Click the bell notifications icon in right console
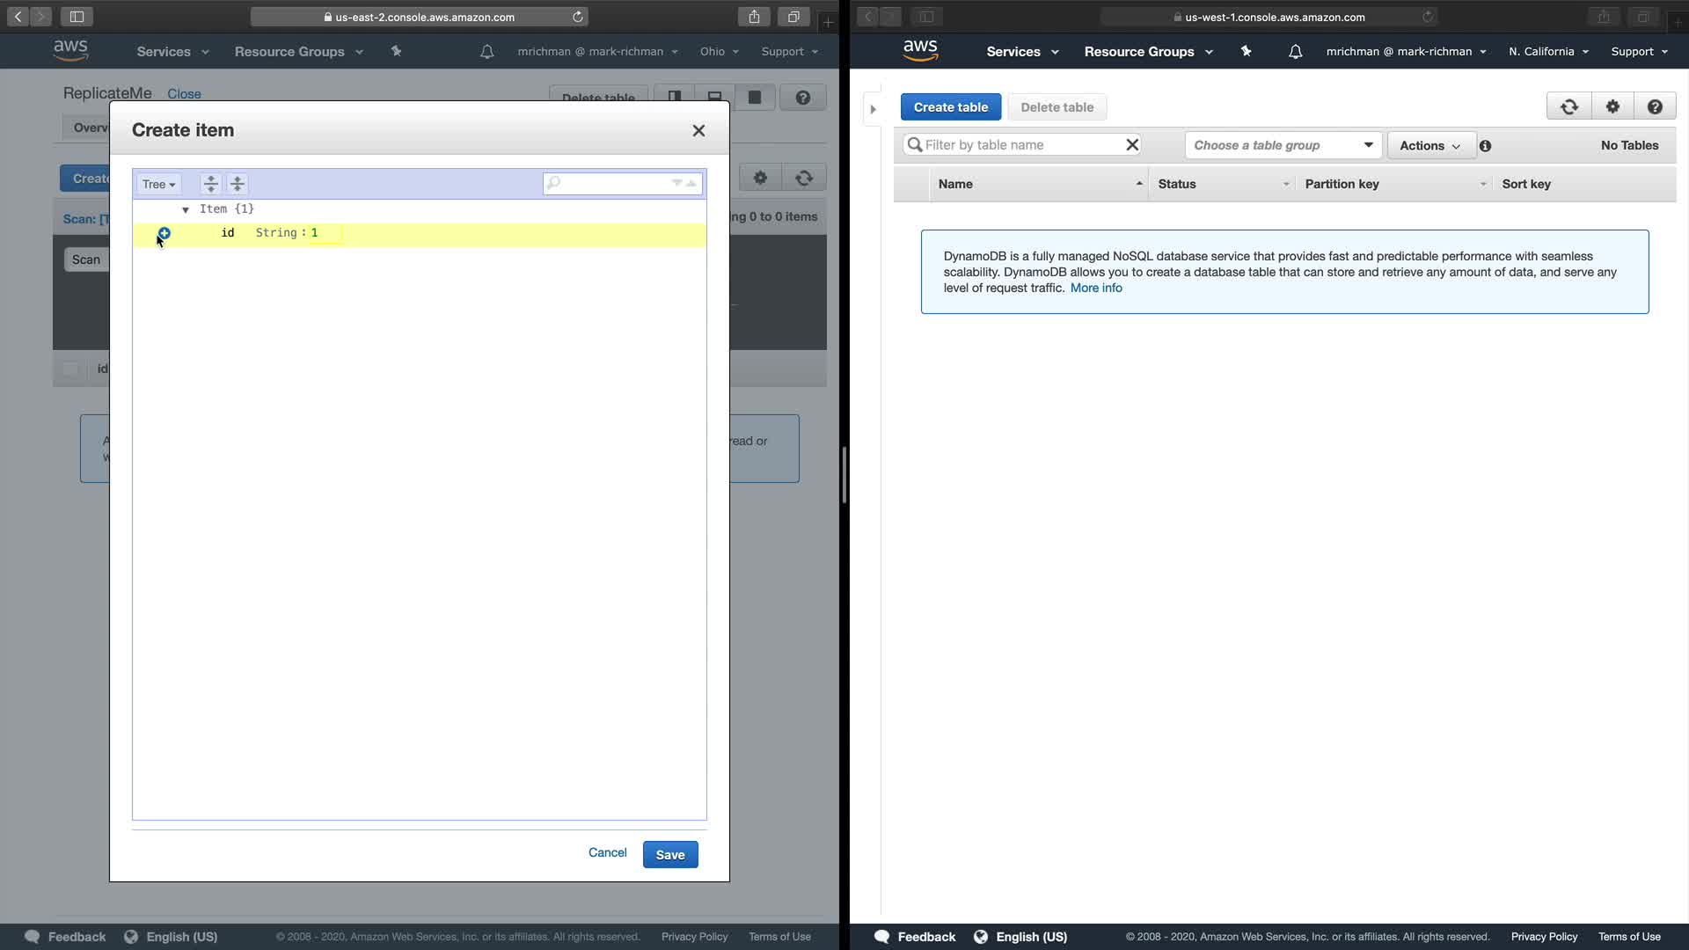 point(1295,52)
